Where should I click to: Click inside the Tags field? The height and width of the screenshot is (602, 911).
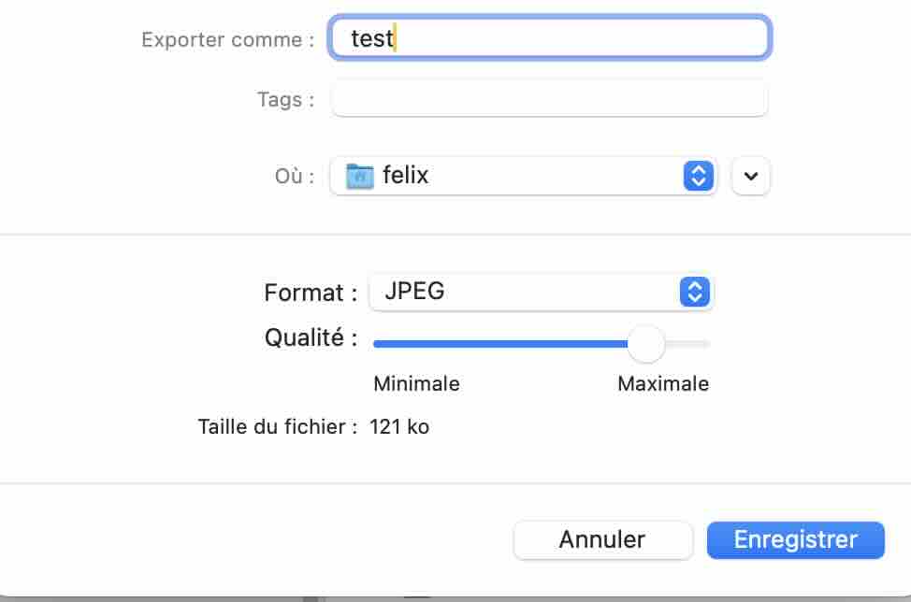coord(550,99)
